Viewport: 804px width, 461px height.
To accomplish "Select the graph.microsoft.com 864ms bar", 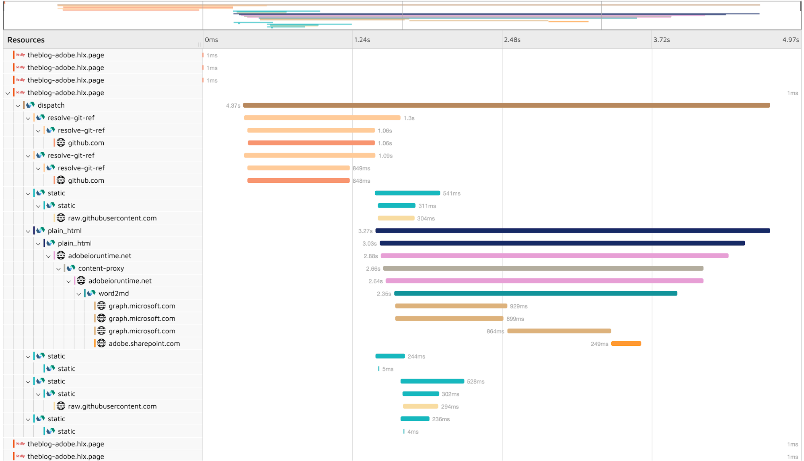I will [559, 331].
